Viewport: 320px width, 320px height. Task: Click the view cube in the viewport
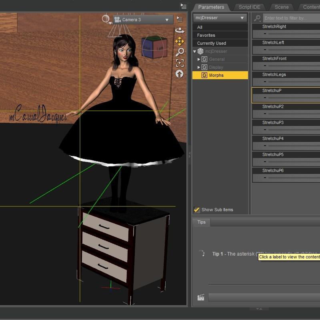point(154,47)
